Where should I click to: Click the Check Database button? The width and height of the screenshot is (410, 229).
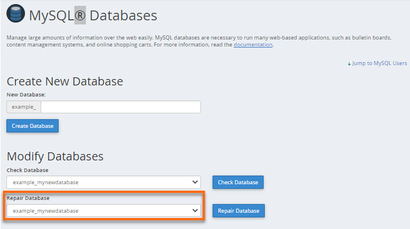pyautogui.click(x=238, y=182)
